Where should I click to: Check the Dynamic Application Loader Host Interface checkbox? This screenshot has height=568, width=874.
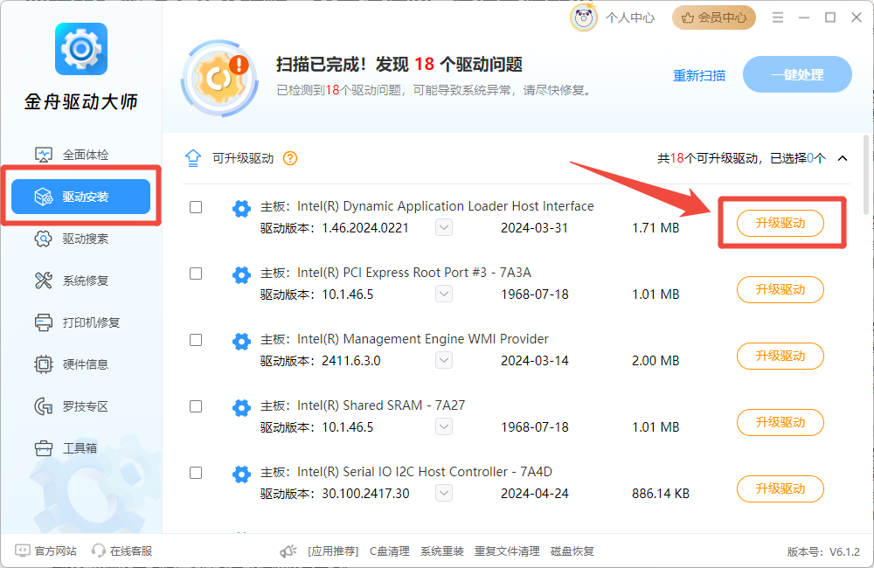tap(196, 207)
